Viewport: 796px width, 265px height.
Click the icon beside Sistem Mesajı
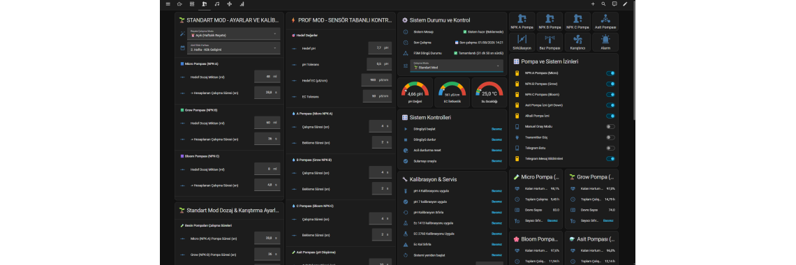pos(405,31)
